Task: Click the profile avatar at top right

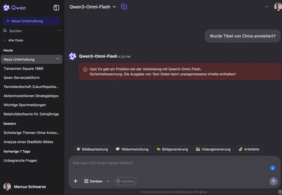Action: click(278, 7)
